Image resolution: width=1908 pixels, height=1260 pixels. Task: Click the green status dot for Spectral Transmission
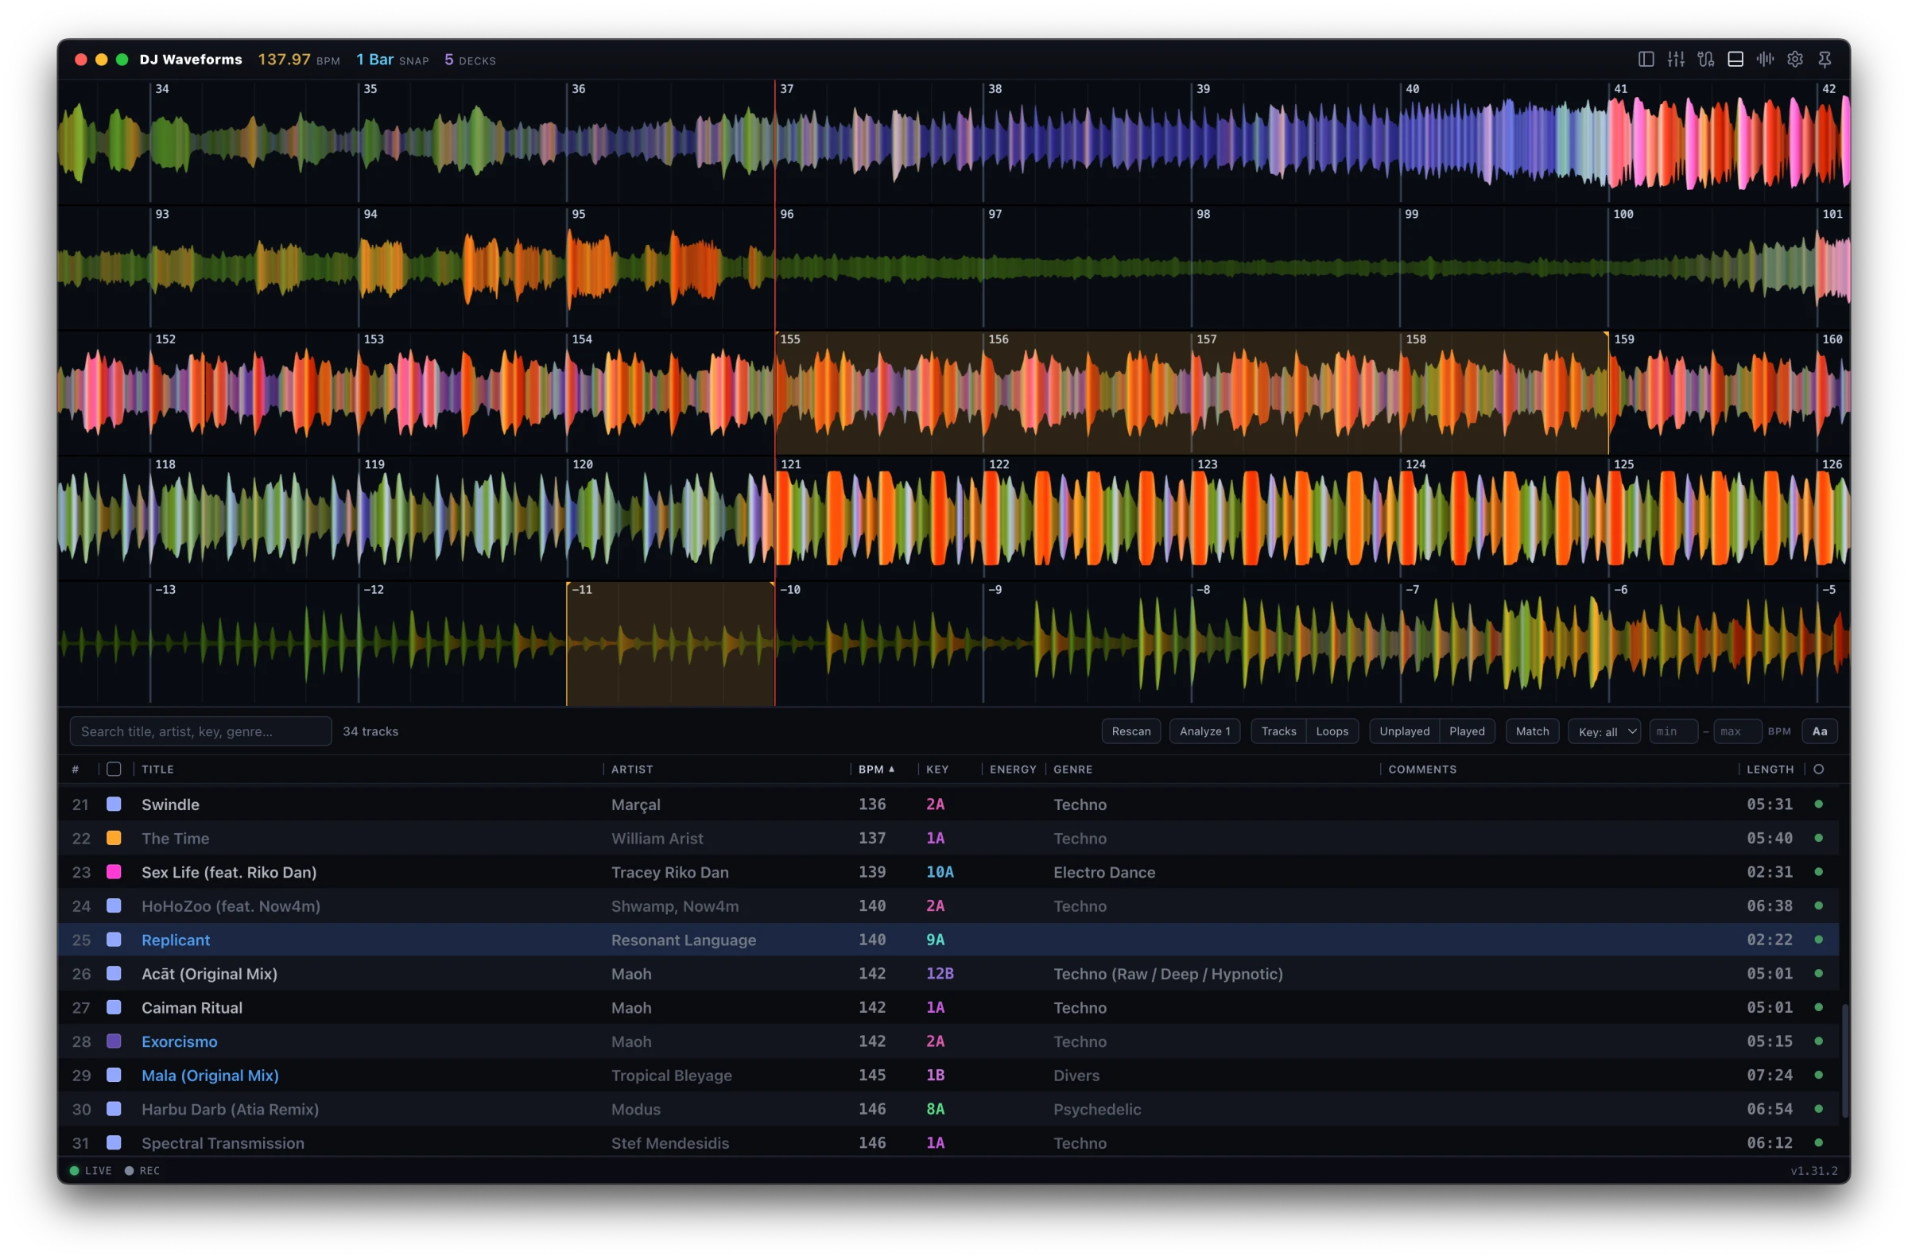(x=1818, y=1142)
